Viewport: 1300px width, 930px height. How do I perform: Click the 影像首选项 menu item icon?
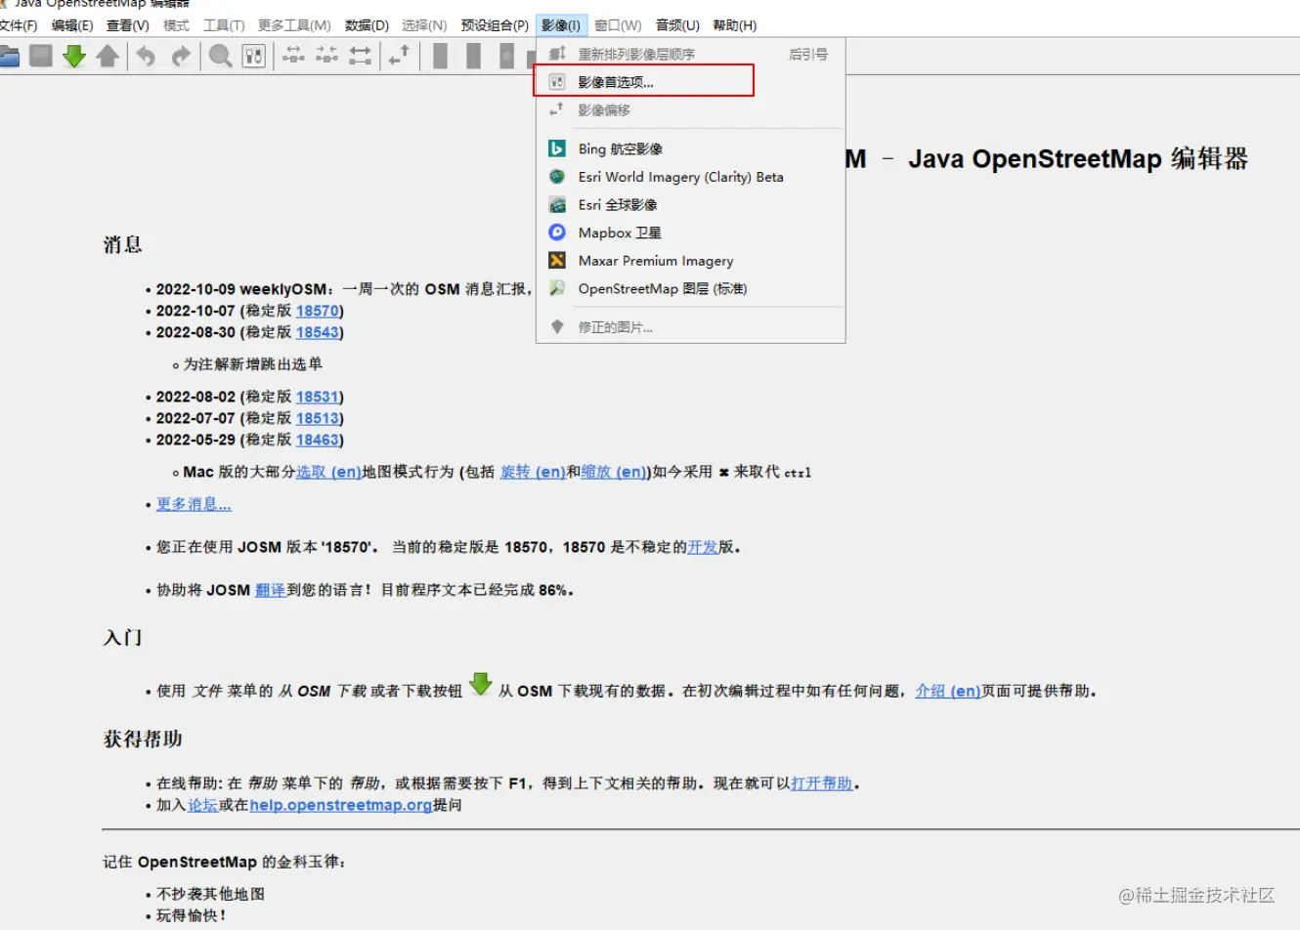click(x=557, y=82)
